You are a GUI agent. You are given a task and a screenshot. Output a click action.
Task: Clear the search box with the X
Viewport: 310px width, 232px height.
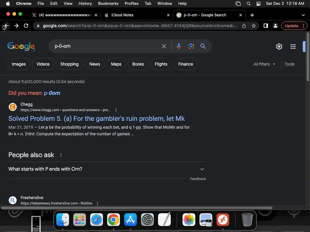point(164,46)
